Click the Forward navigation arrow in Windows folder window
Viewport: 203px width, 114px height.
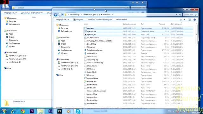click(x=60, y=15)
